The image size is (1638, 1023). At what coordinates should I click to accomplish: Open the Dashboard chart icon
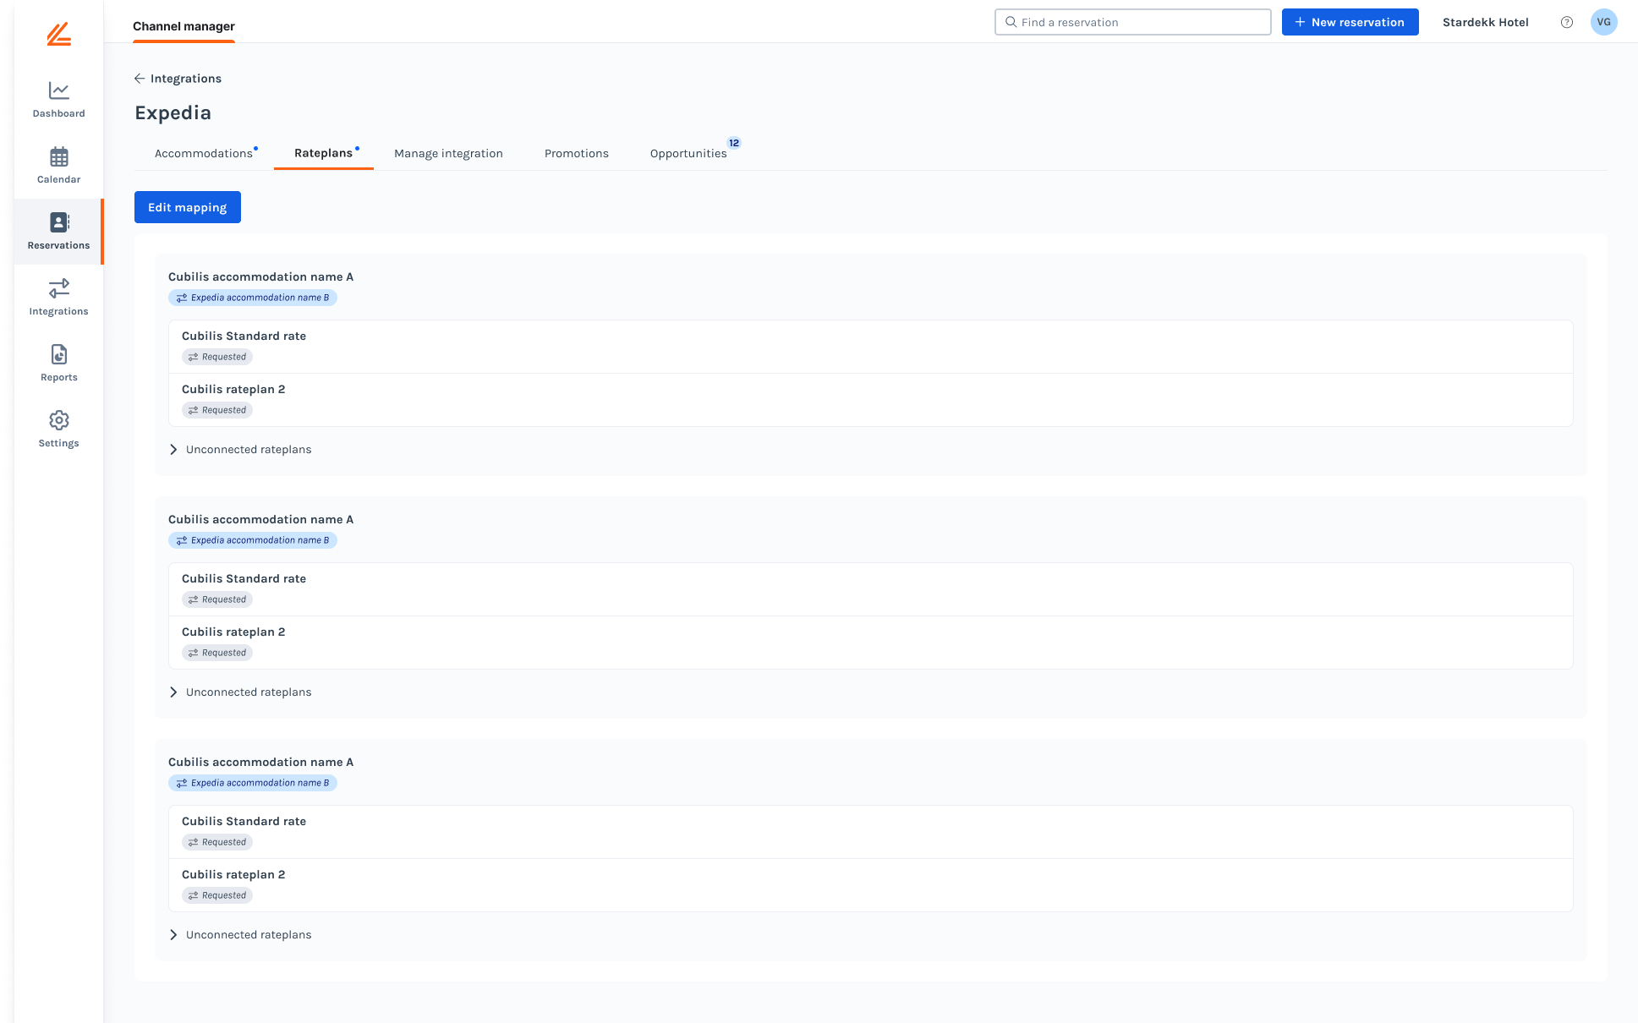coord(58,90)
